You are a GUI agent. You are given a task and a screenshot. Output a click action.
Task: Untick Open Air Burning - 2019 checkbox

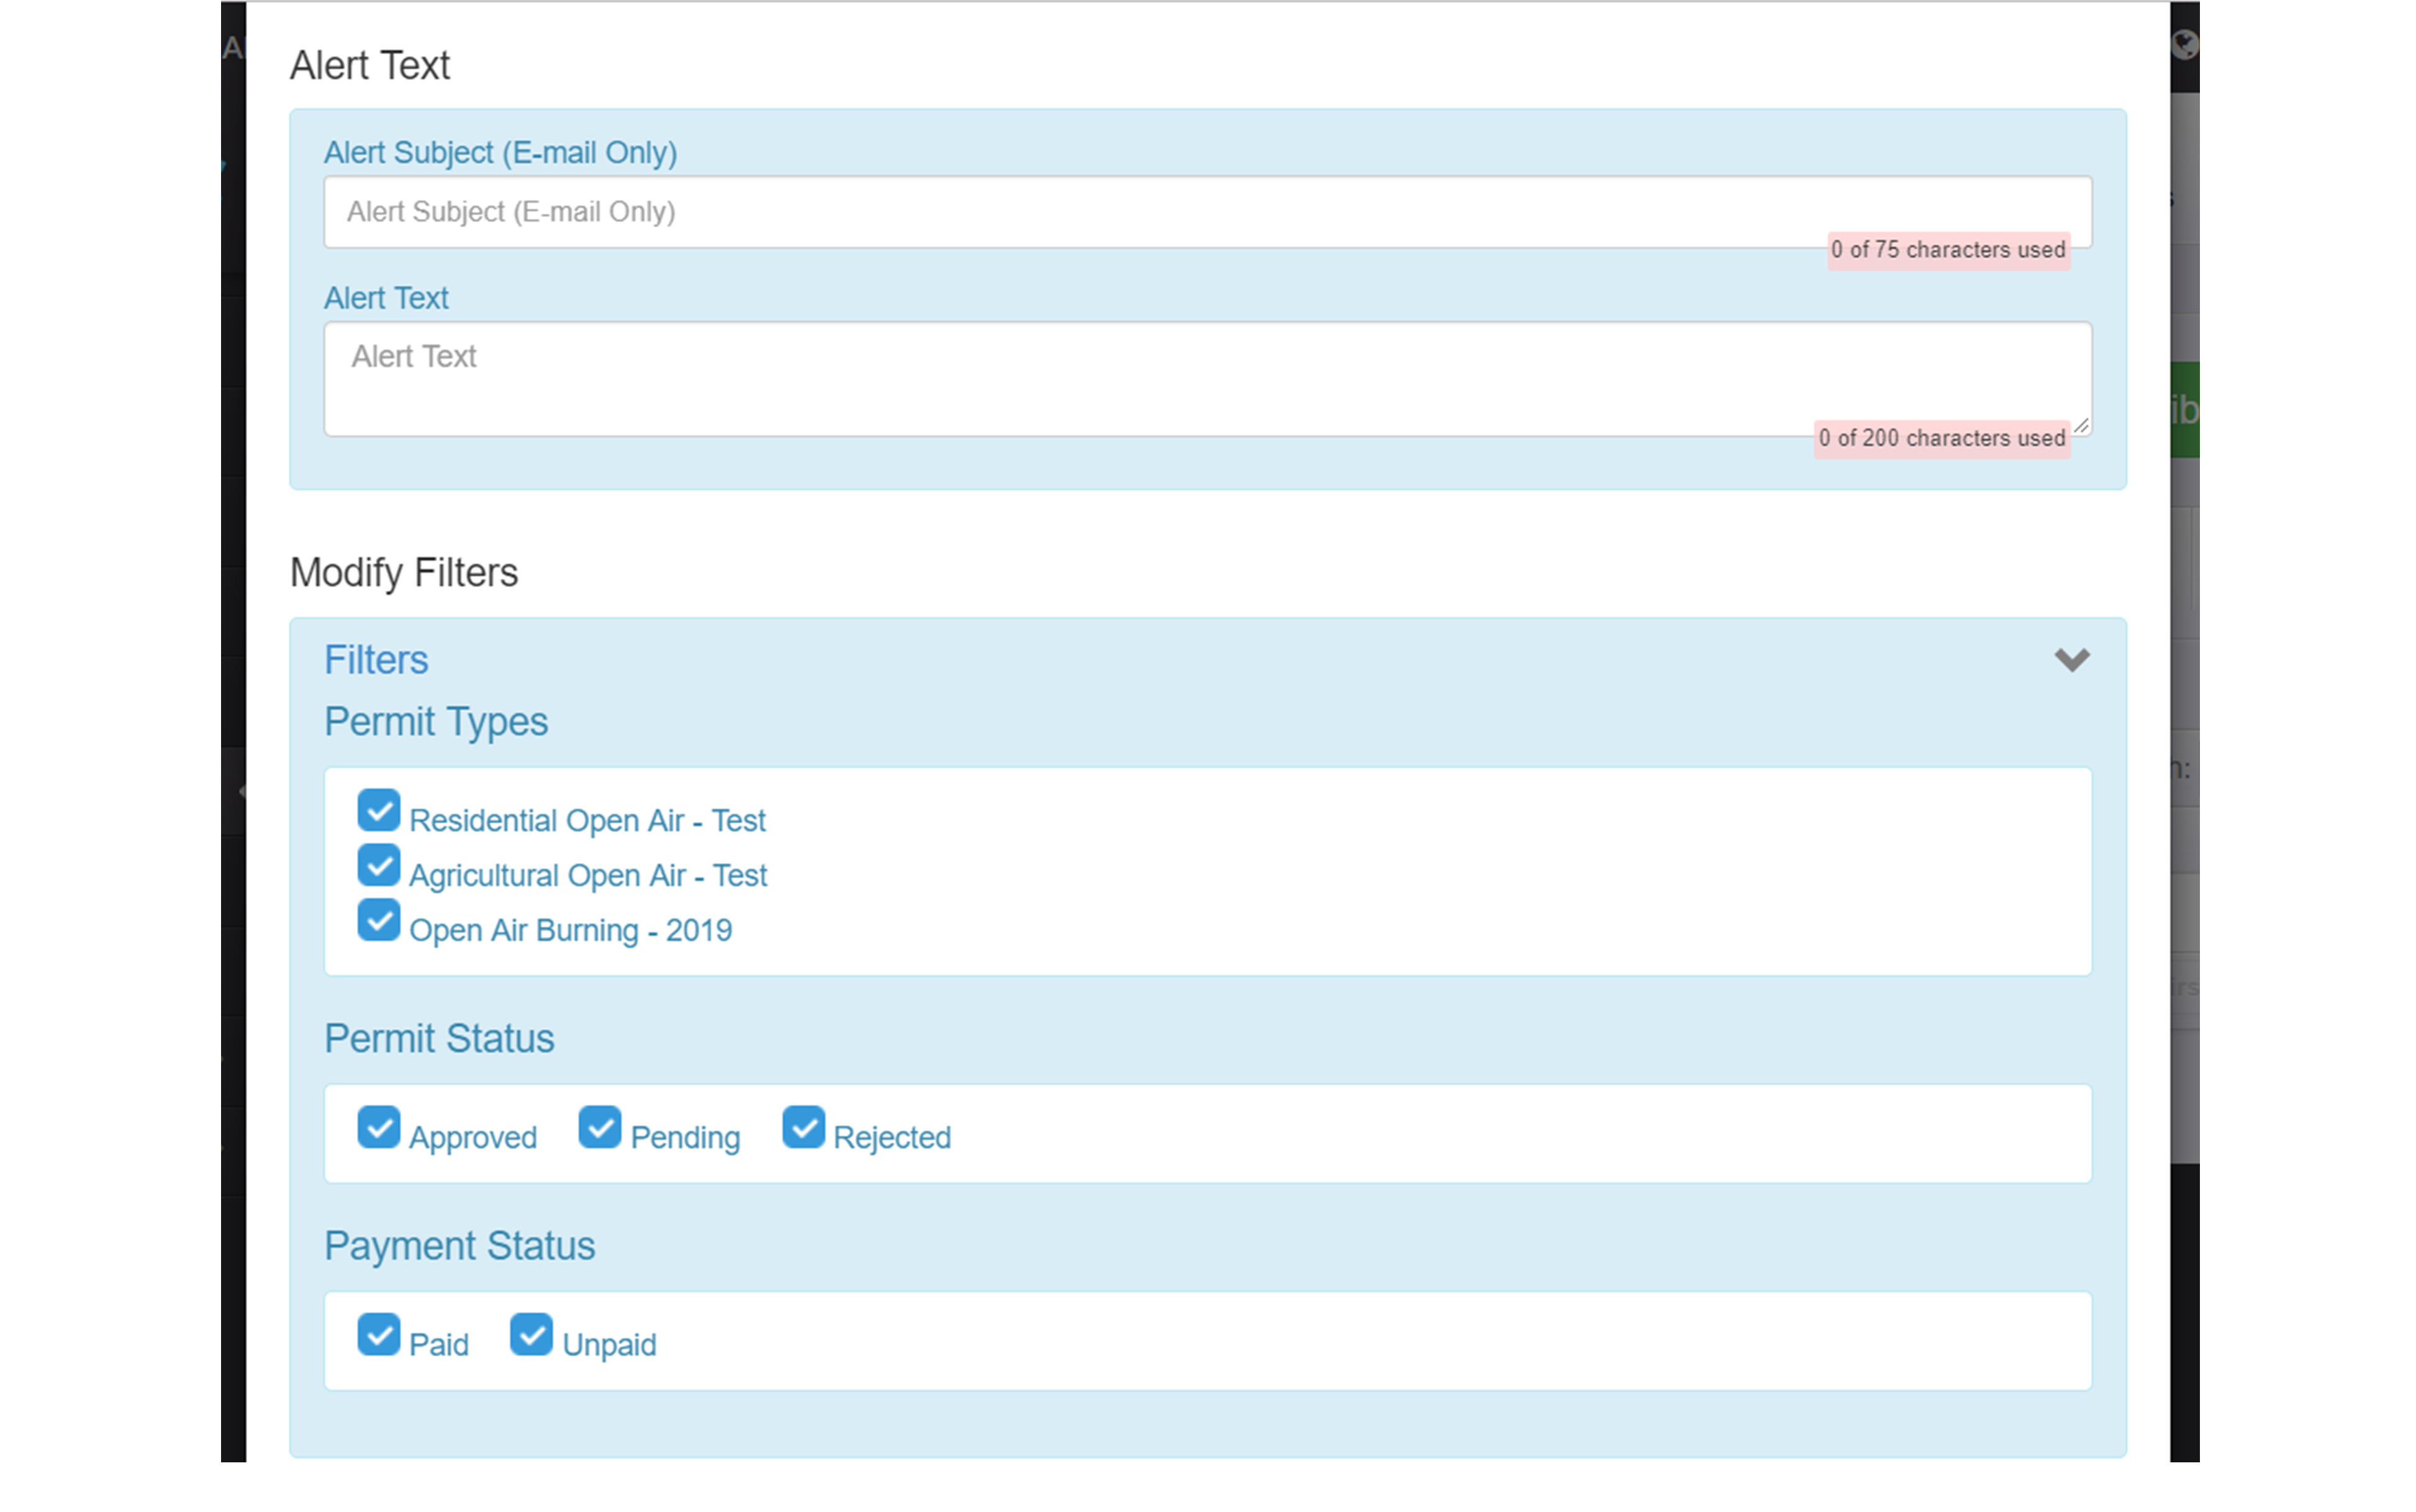pyautogui.click(x=379, y=920)
